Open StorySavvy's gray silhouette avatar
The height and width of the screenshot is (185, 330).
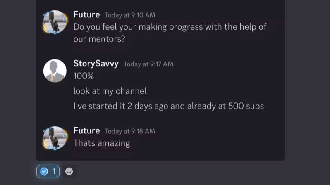(x=55, y=71)
